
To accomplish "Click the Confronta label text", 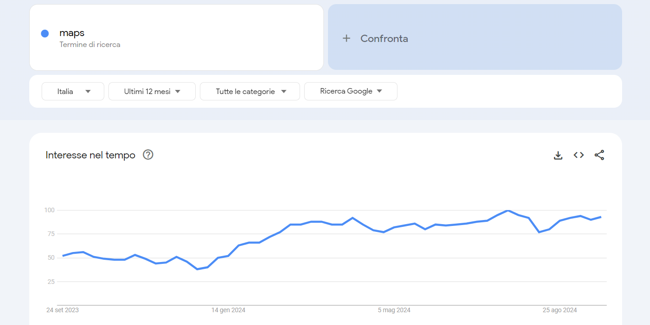I will click(384, 38).
